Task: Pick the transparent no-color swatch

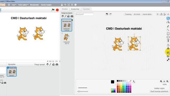Action: tap(130, 81)
